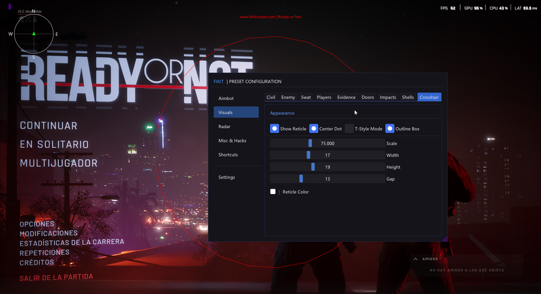Click the compass widget
The image size is (541, 294).
(x=34, y=34)
